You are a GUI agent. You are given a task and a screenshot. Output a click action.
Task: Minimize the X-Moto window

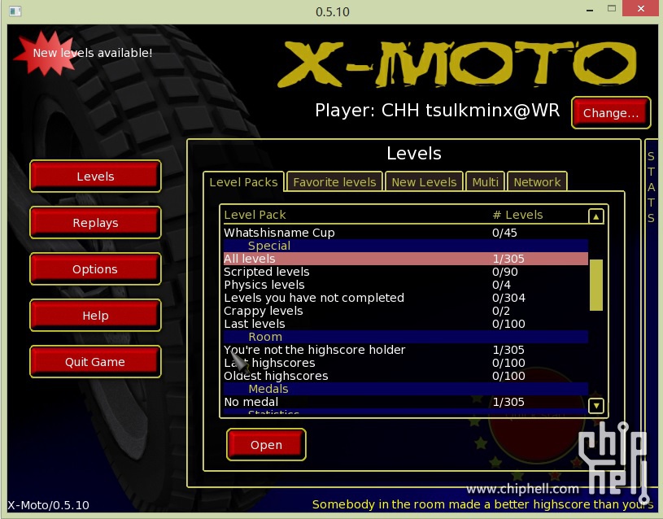click(590, 10)
